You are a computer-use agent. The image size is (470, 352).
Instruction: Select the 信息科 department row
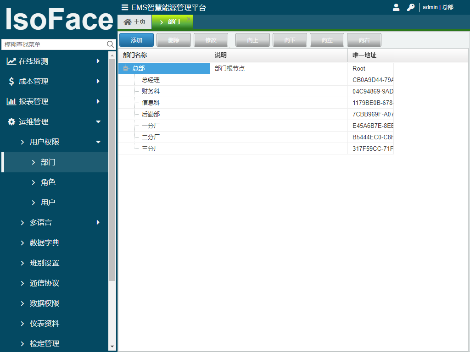tap(256, 103)
